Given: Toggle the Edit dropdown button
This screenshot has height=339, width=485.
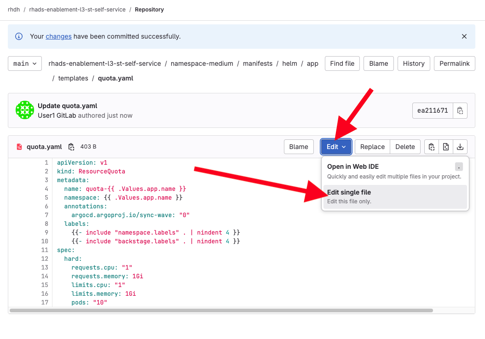Looking at the screenshot, I should [336, 147].
